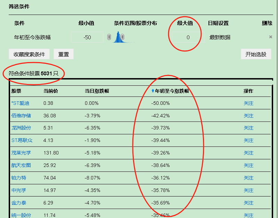
Task: Click the 股票 column header
Action: point(16,91)
